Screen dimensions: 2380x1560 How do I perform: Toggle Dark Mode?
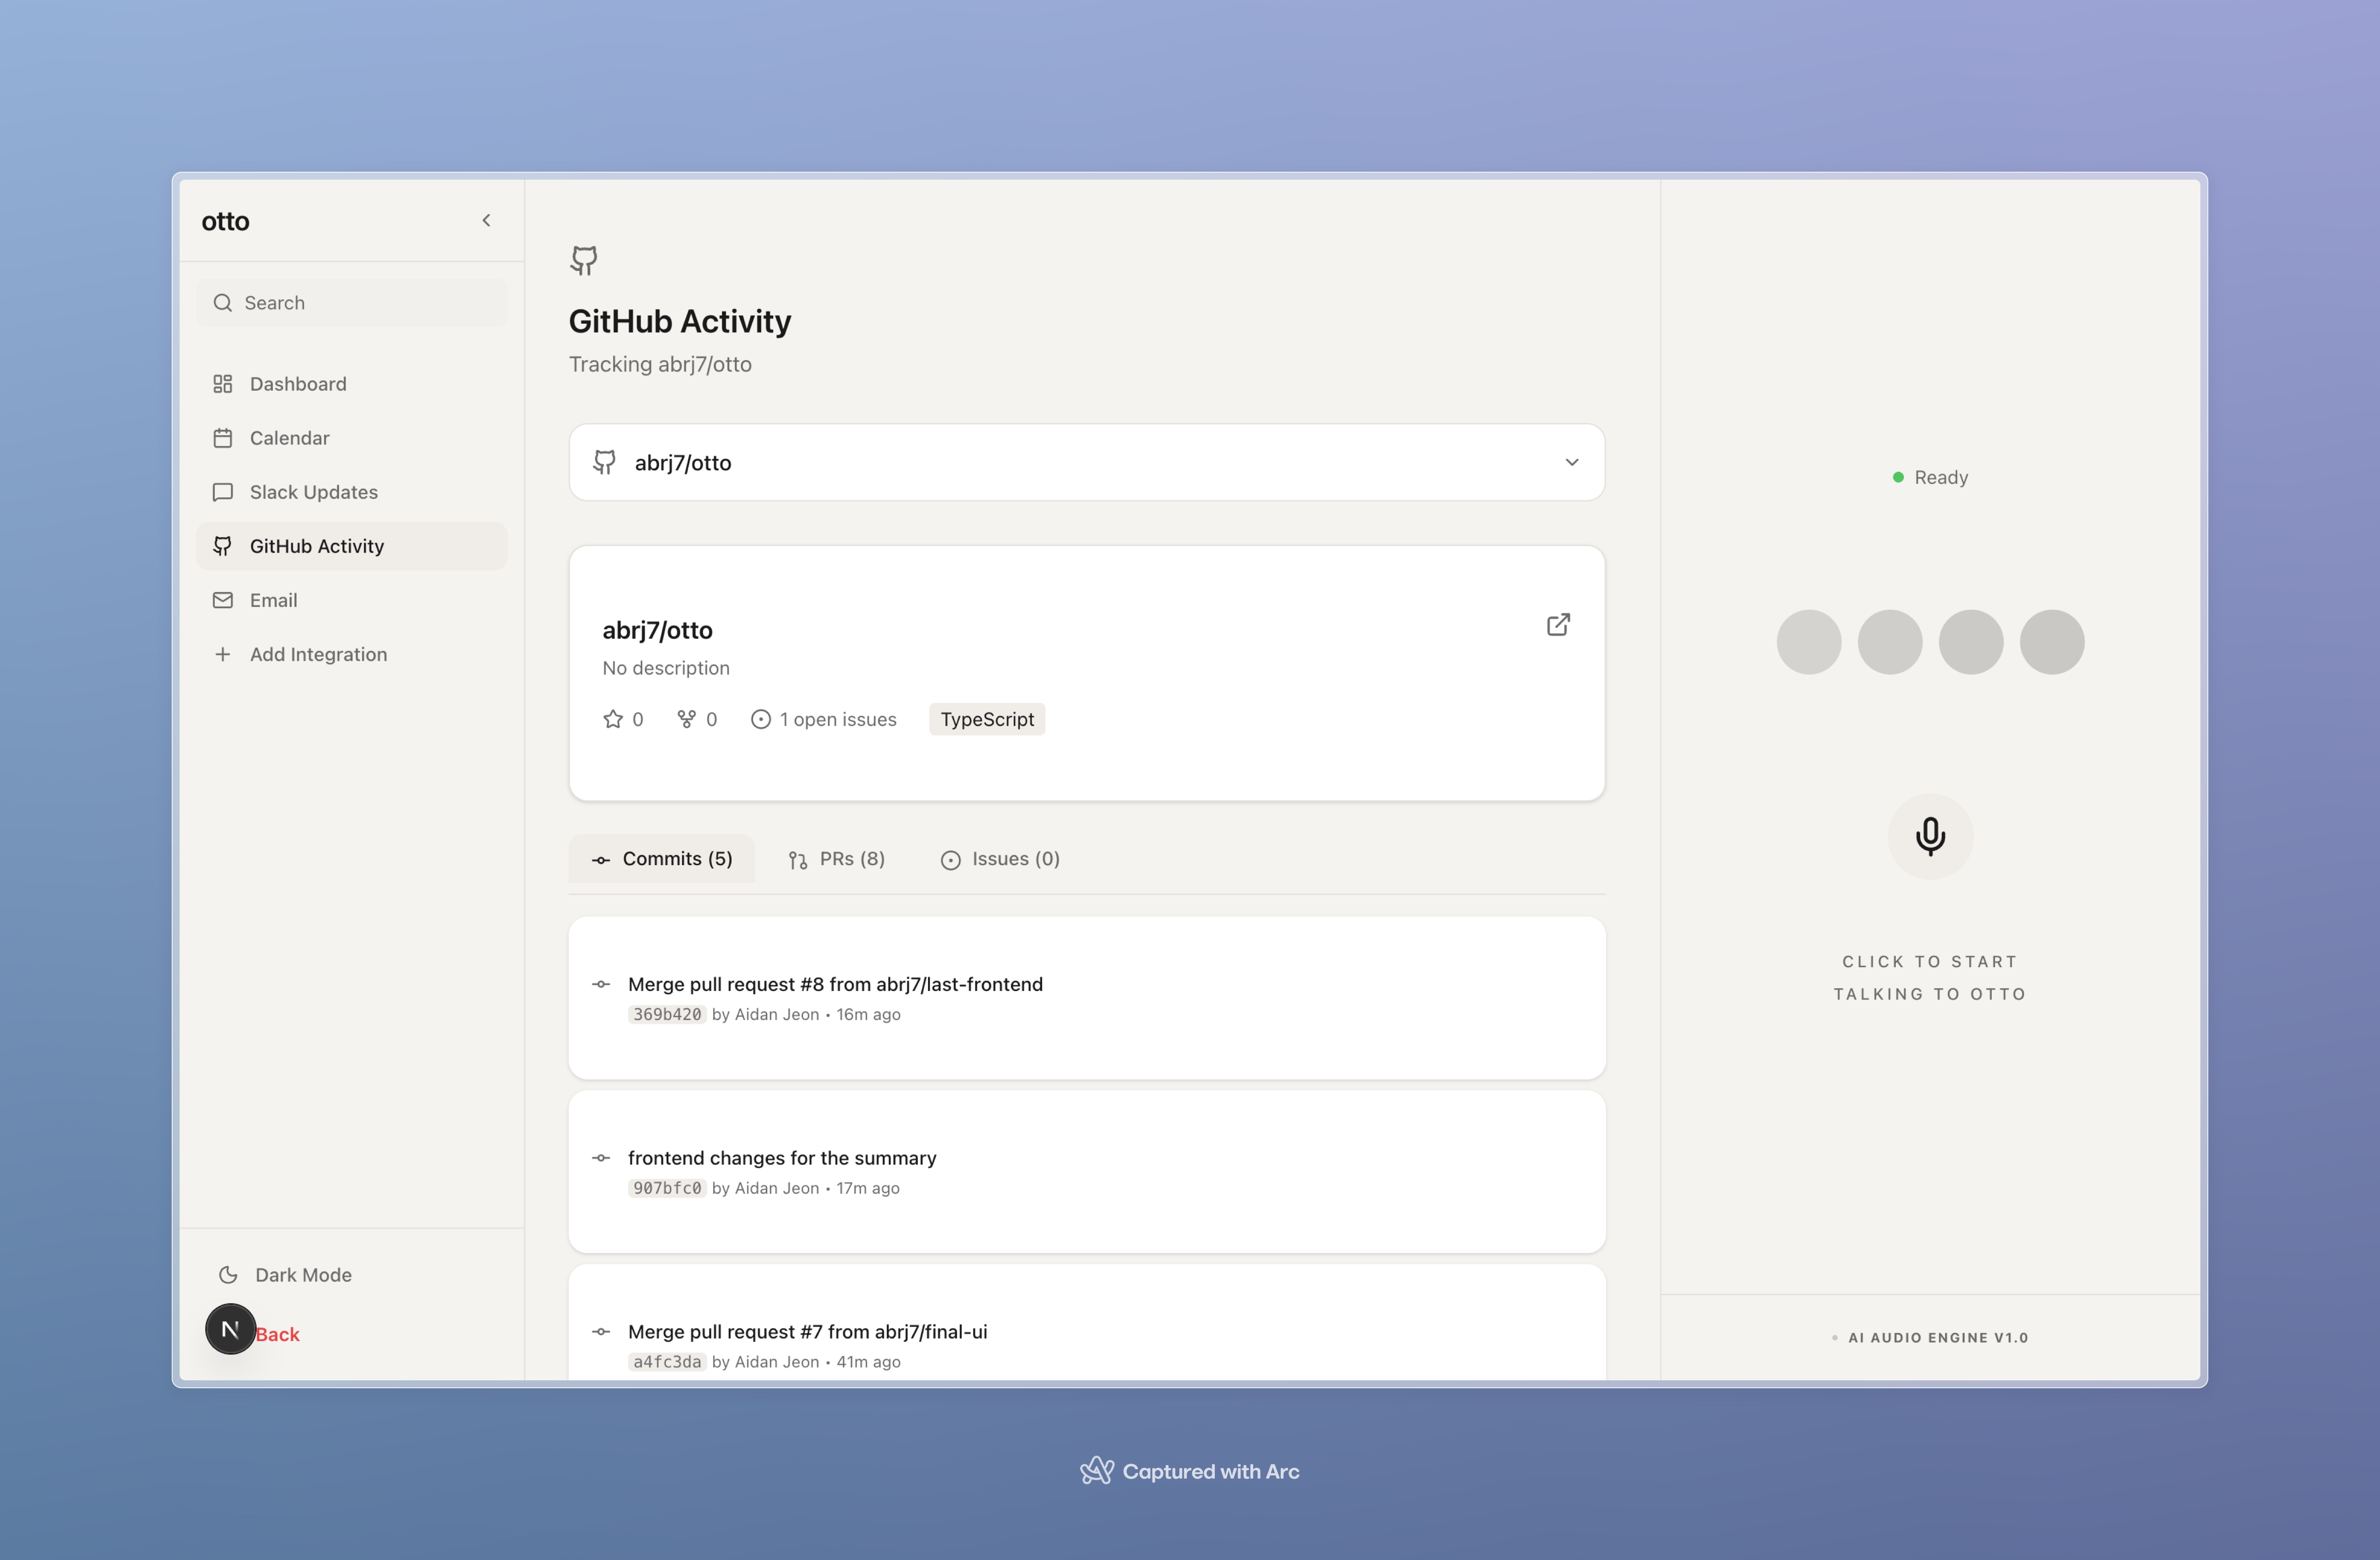pyautogui.click(x=286, y=1274)
